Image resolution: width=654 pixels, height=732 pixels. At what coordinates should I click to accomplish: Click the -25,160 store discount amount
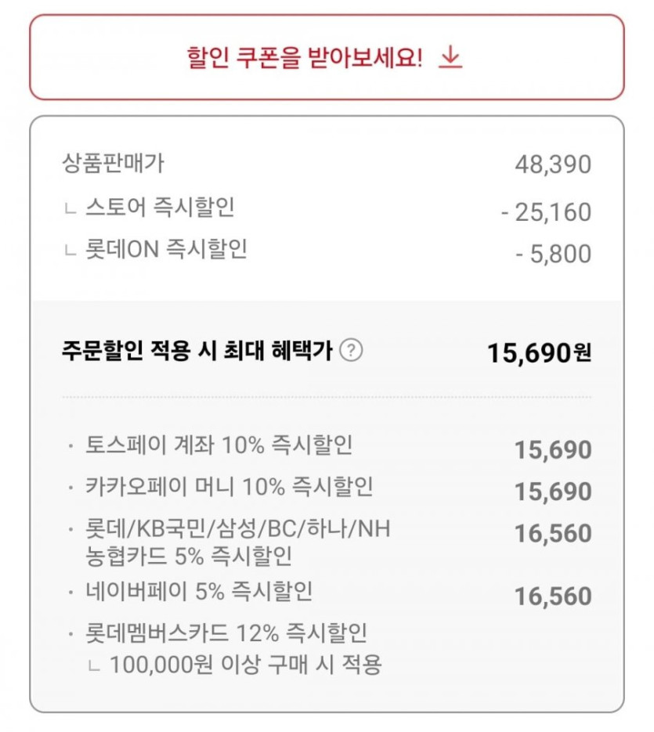pos(547,212)
